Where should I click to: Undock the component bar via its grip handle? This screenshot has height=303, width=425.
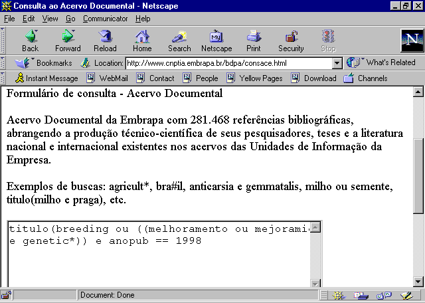pos(324,295)
